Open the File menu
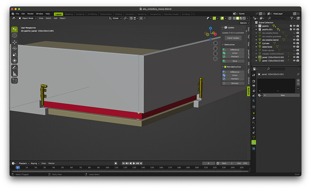Screen dimensions: 311x189 [17, 14]
